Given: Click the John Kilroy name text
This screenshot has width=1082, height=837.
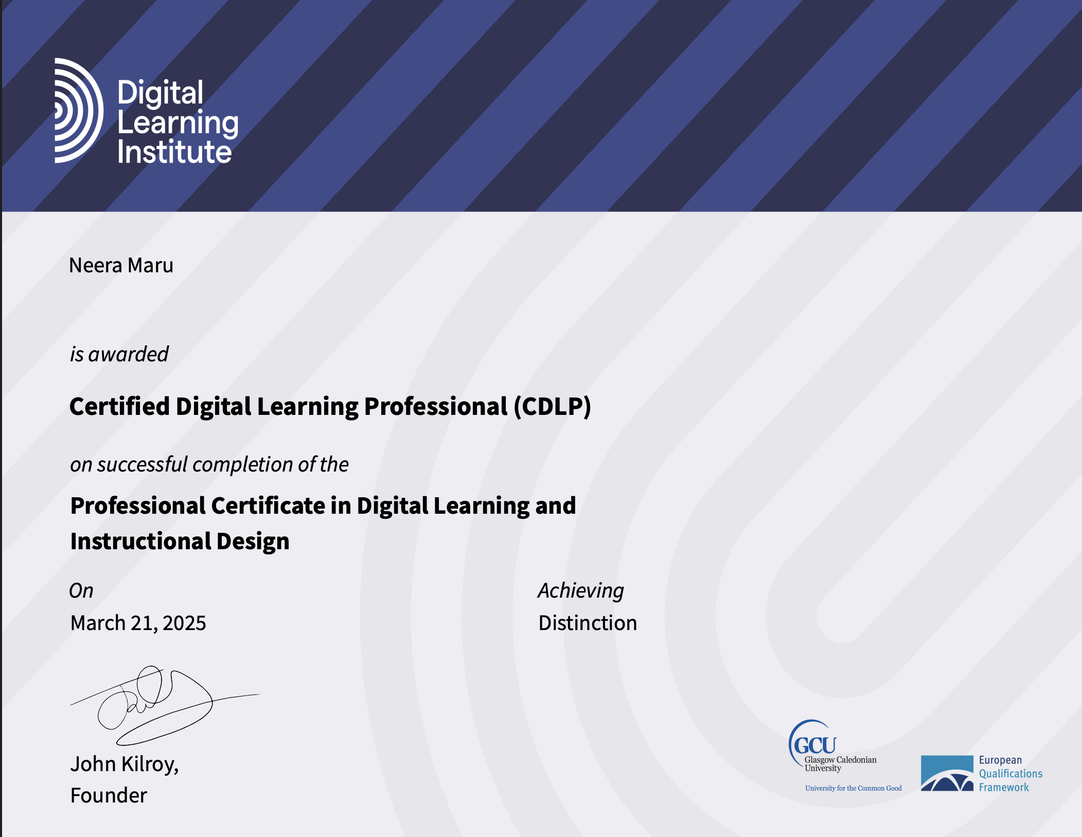Looking at the screenshot, I should [124, 764].
